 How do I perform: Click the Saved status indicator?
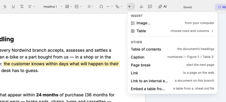187,7
